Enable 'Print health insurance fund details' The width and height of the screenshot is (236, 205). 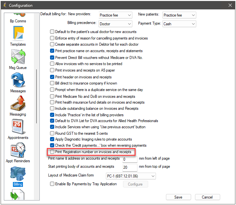pos(52,102)
